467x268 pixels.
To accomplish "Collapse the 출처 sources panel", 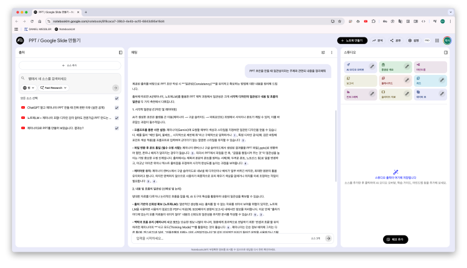I will pos(120,53).
